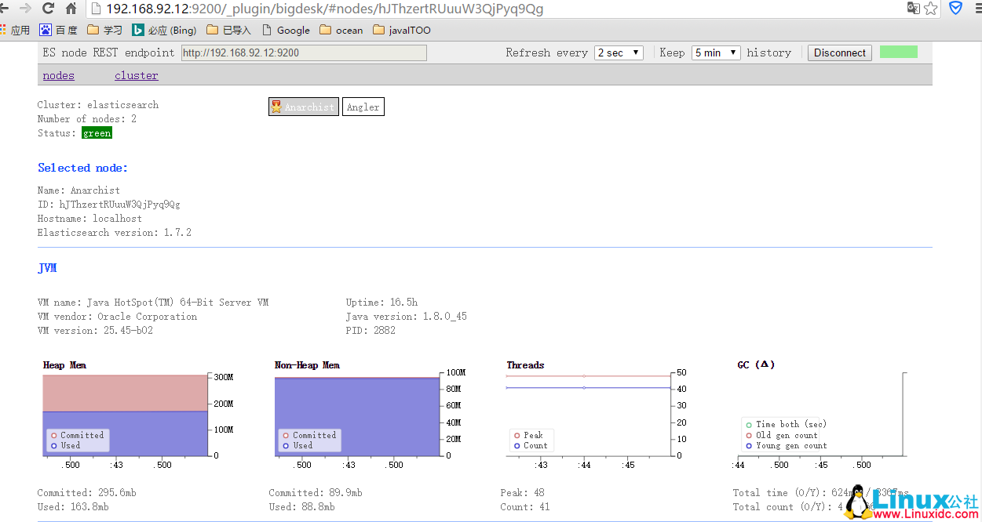Open the Refresh every interval dropdown
The image size is (982, 522).
[619, 53]
